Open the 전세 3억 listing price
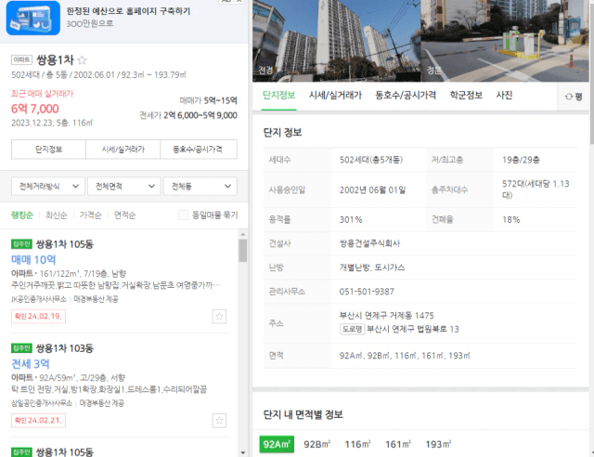 click(31, 364)
